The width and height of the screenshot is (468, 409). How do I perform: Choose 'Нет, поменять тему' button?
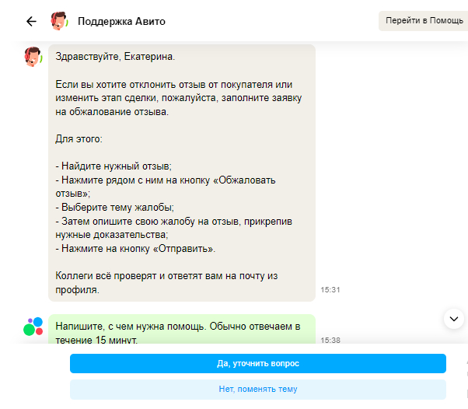[x=258, y=390]
